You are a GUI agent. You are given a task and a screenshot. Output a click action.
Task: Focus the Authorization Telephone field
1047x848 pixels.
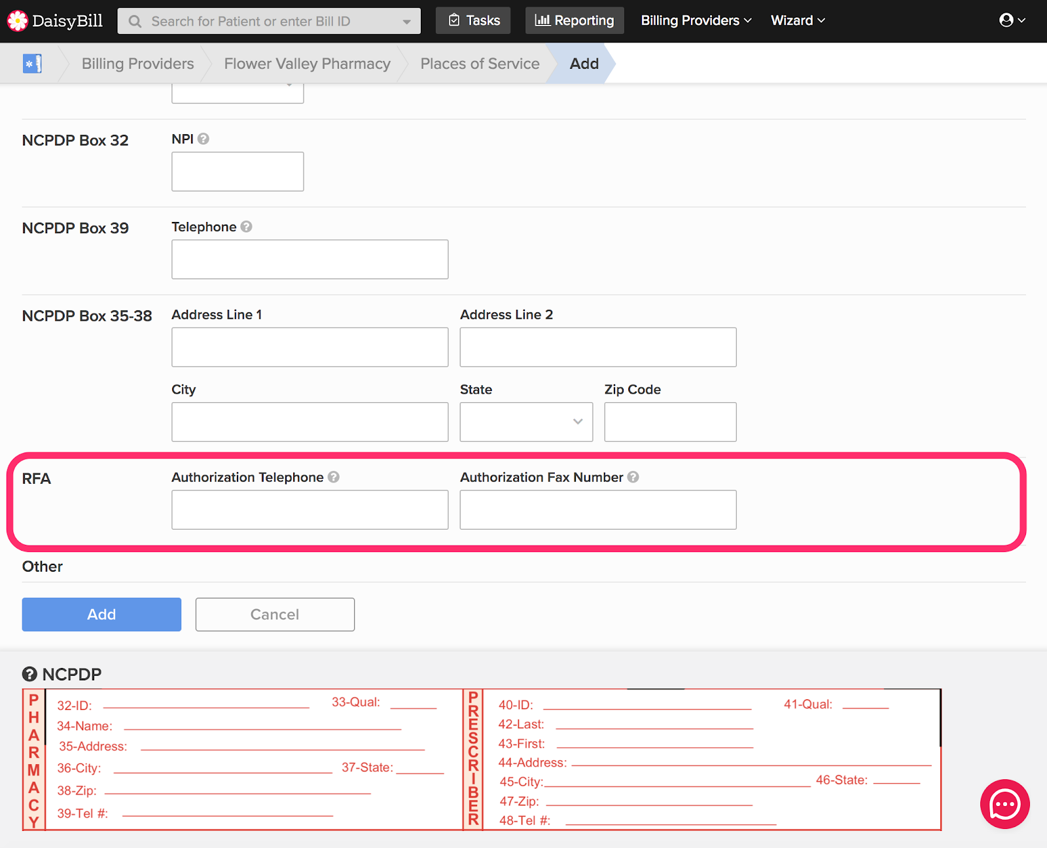[x=310, y=509]
